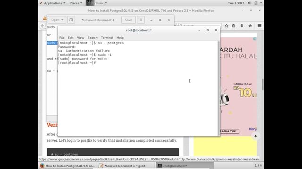Image resolution: width=302 pixels, height=169 pixels.
Task: Click 'su: Authentication failure' terminal line
Action: (x=84, y=51)
